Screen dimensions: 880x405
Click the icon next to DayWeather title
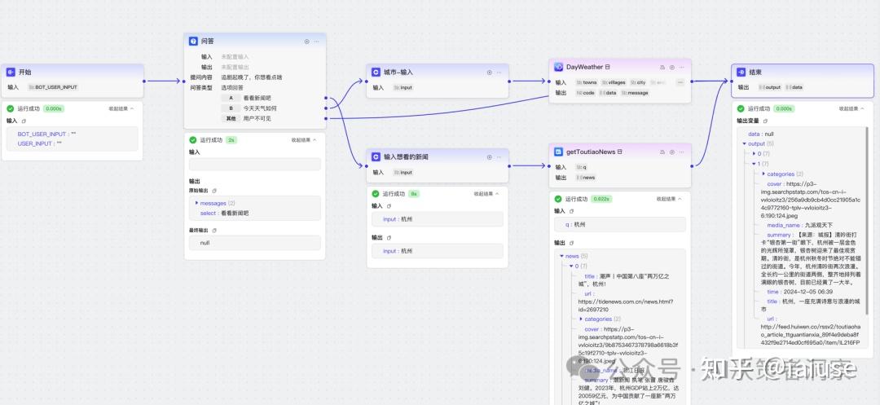point(608,68)
